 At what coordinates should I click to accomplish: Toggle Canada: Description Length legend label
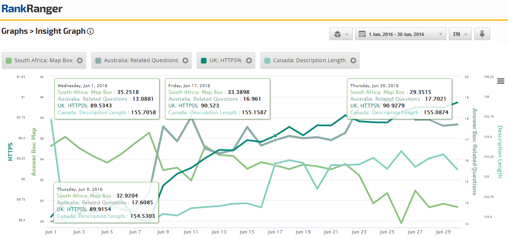(x=309, y=60)
